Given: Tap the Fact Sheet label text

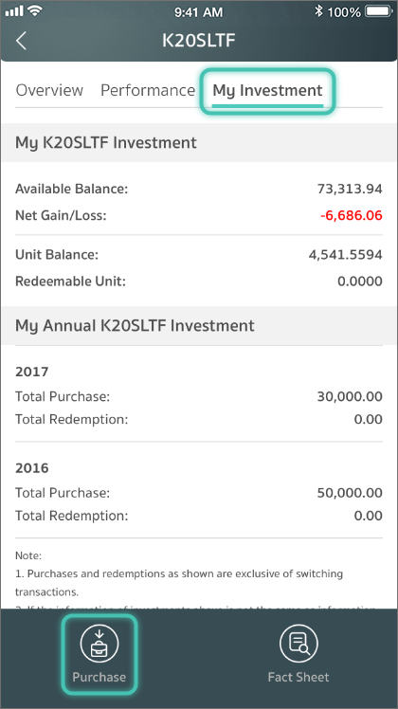Looking at the screenshot, I should click(x=298, y=677).
